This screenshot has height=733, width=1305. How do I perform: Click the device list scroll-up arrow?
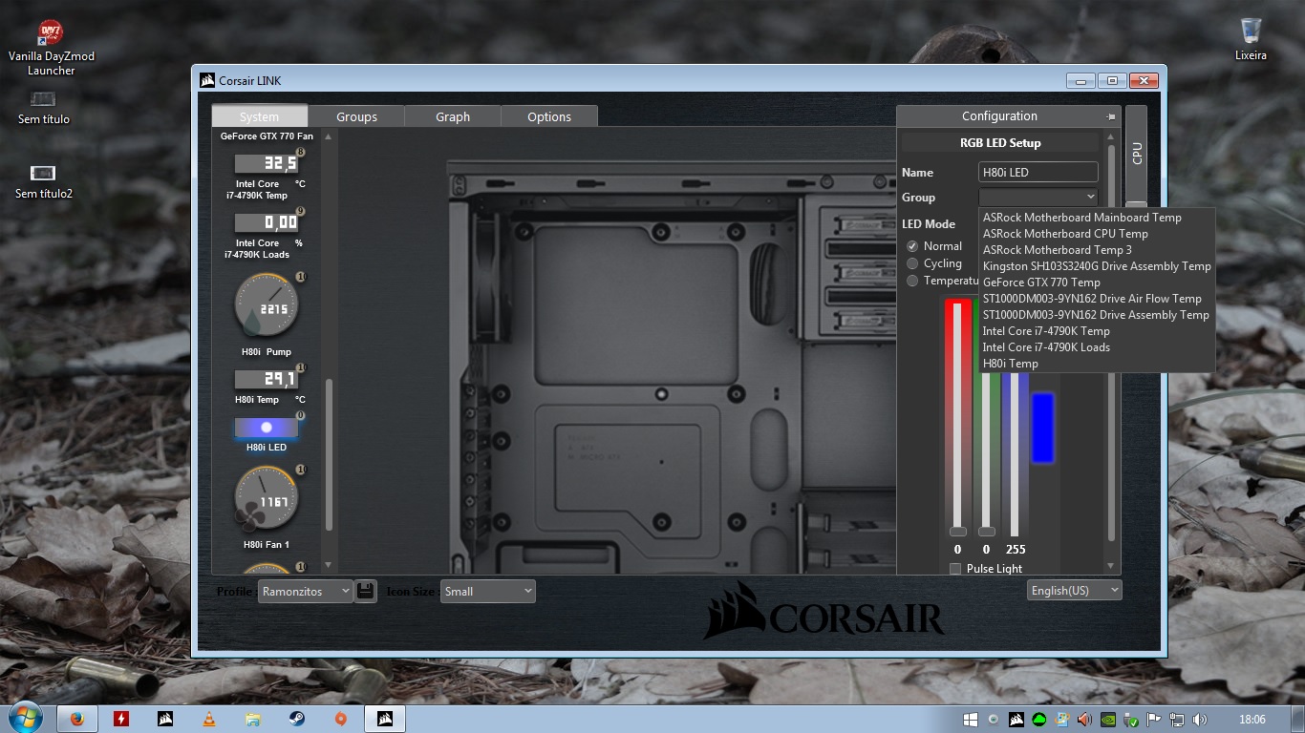pos(329,136)
